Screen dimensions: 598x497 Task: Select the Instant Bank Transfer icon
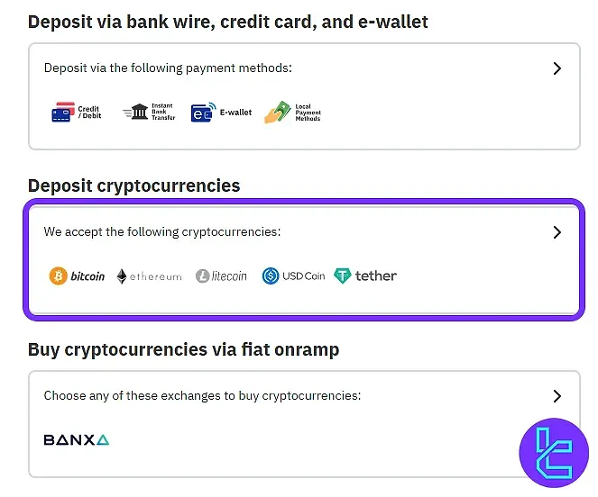point(149,112)
